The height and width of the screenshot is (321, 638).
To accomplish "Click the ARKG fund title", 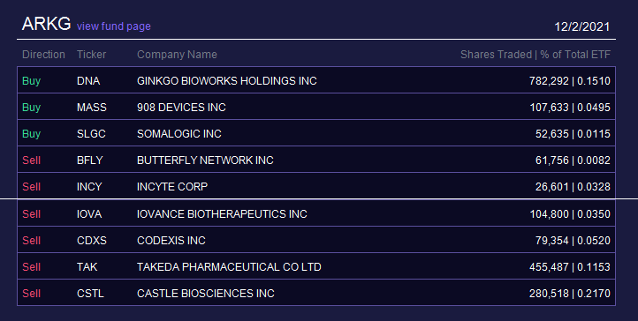I will (x=46, y=24).
